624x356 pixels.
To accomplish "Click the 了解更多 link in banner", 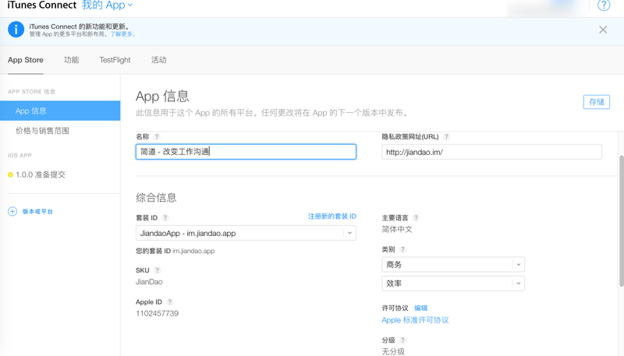I will point(122,34).
